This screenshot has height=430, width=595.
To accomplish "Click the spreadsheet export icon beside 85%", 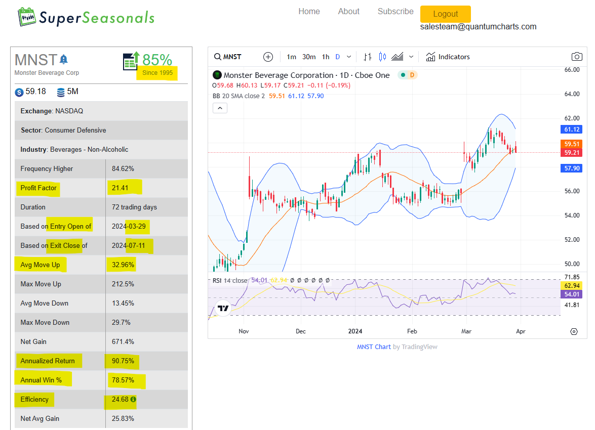I will (131, 61).
